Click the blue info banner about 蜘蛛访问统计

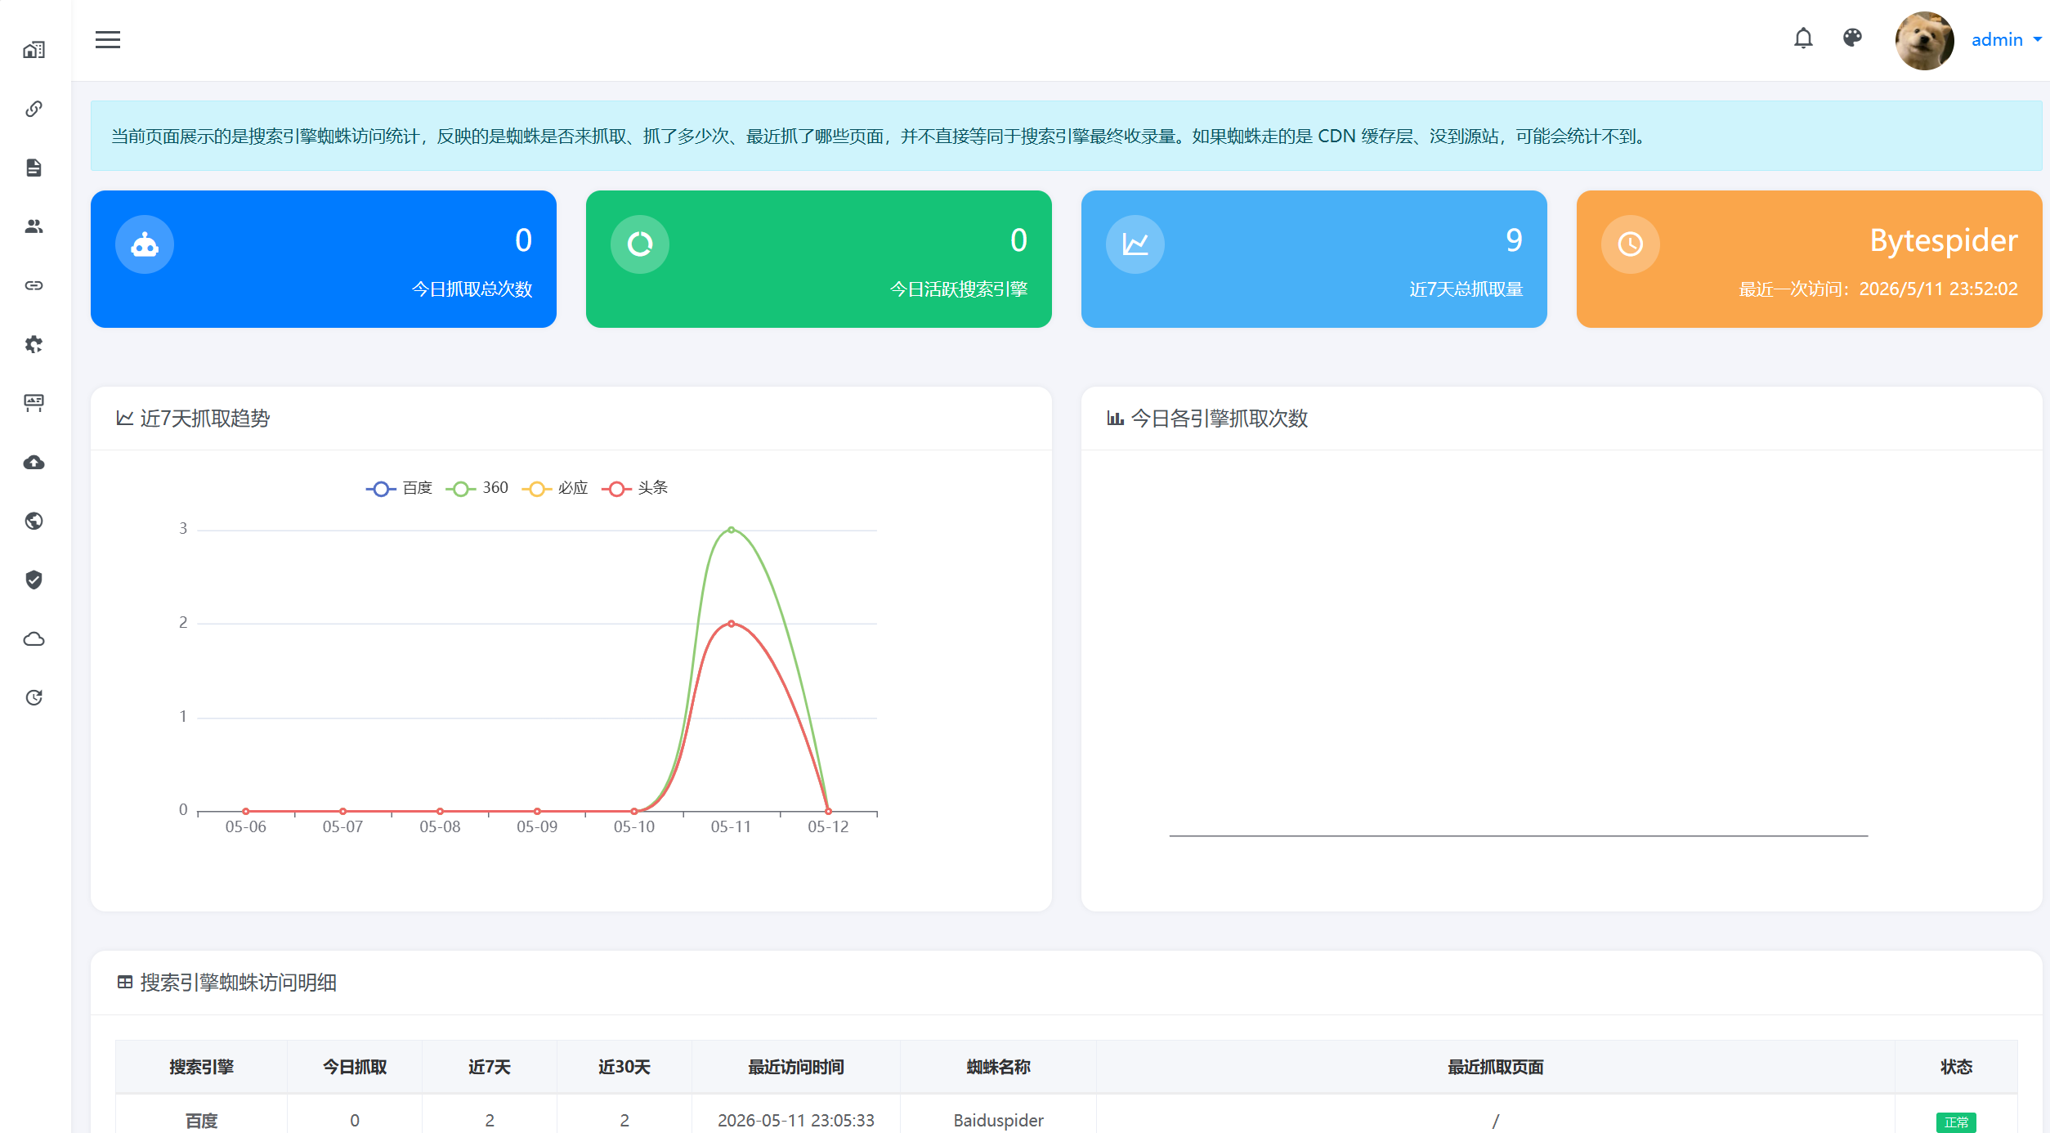(x=1066, y=136)
